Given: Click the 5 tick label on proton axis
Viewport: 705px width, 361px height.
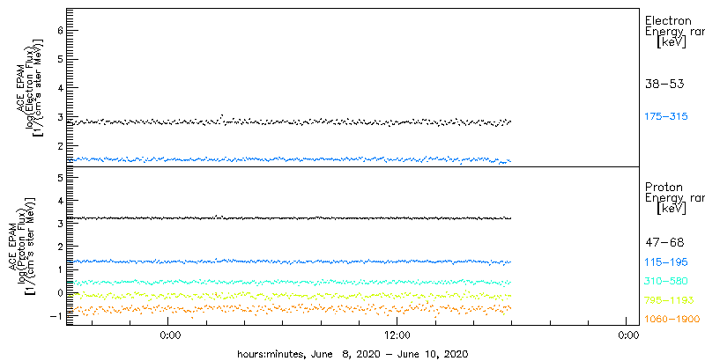Looking at the screenshot, I should click(61, 178).
